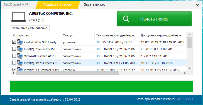Click the scroll down arrow of device list
This screenshot has width=203, height=105.
pyautogui.click(x=189, y=68)
